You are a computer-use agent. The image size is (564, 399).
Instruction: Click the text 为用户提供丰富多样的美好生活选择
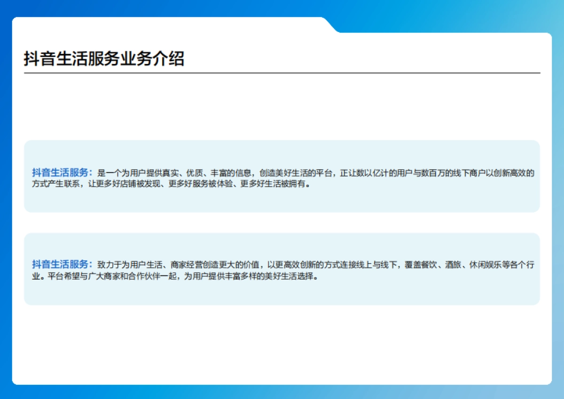click(x=249, y=276)
